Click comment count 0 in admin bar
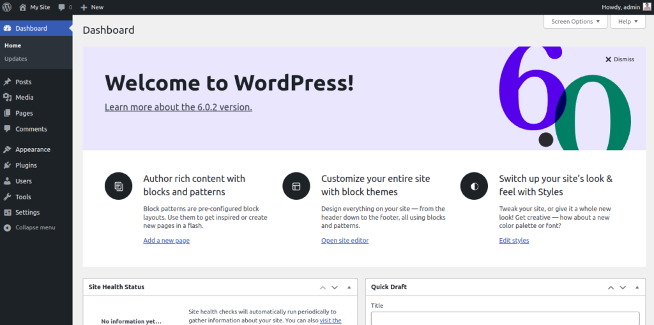This screenshot has width=654, height=325. point(70,7)
